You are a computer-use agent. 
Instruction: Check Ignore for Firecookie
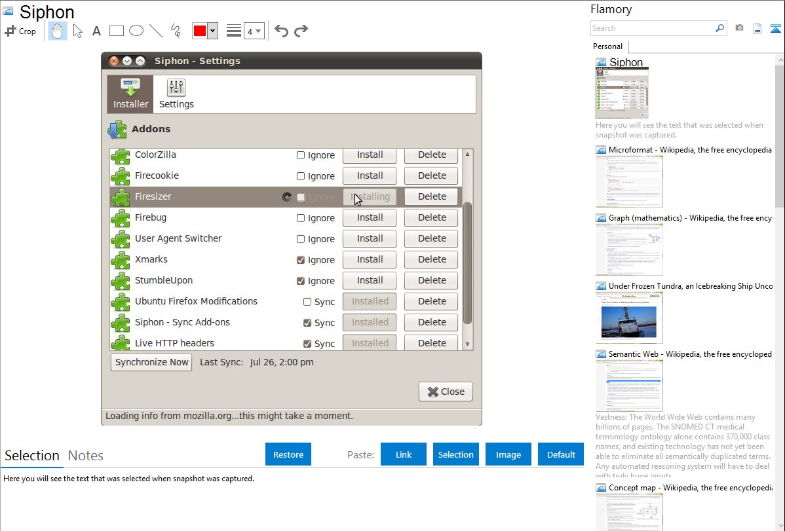[300, 176]
